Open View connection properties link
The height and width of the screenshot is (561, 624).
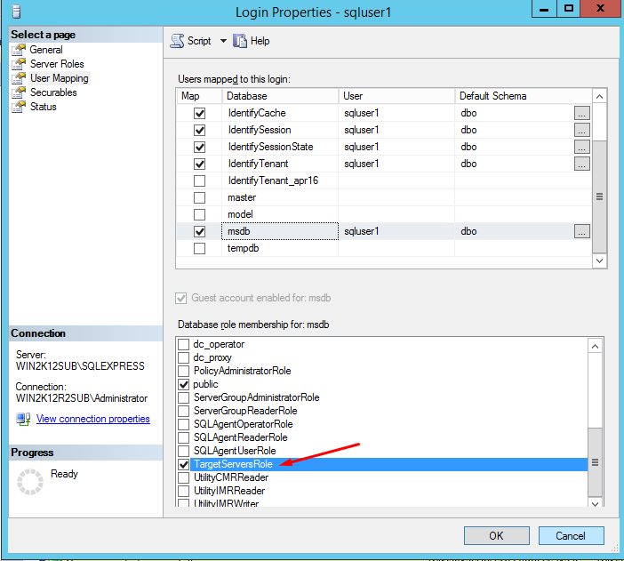92,419
